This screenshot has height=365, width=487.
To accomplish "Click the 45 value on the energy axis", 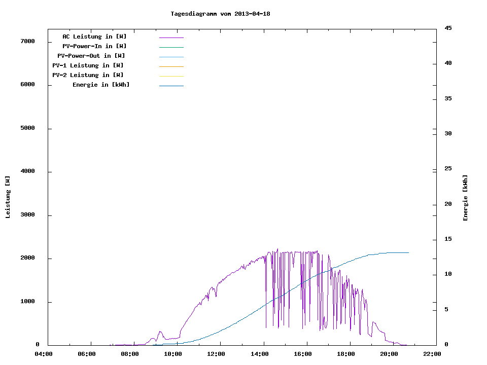I will point(448,28).
